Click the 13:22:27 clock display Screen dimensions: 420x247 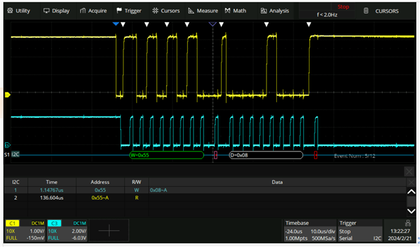tap(400, 231)
